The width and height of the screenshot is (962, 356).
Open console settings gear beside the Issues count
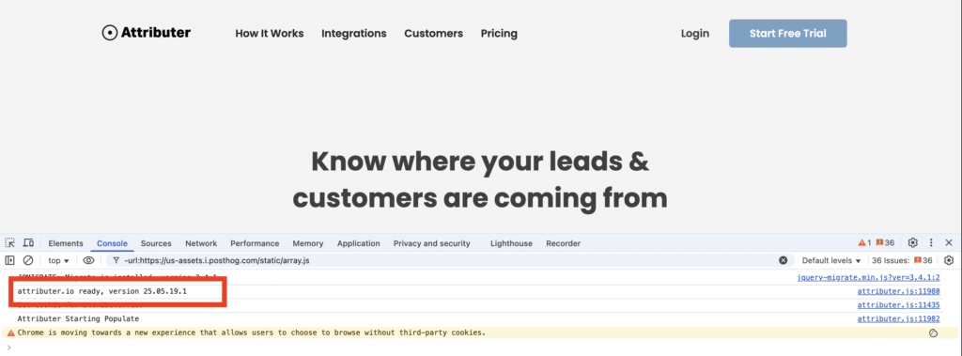pos(949,260)
